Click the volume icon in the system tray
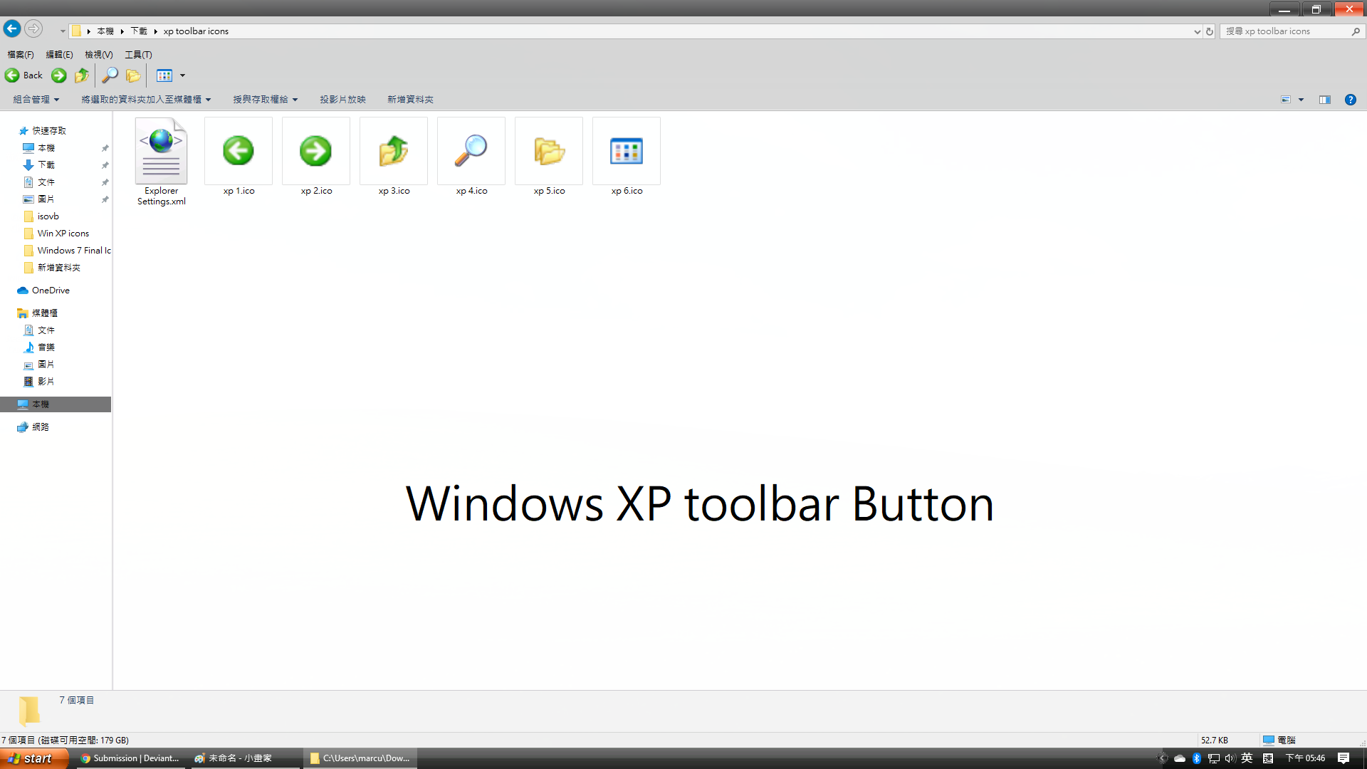1367x769 pixels. pyautogui.click(x=1230, y=758)
